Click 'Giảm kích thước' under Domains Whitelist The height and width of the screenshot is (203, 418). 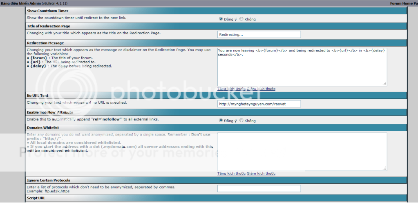(261, 174)
